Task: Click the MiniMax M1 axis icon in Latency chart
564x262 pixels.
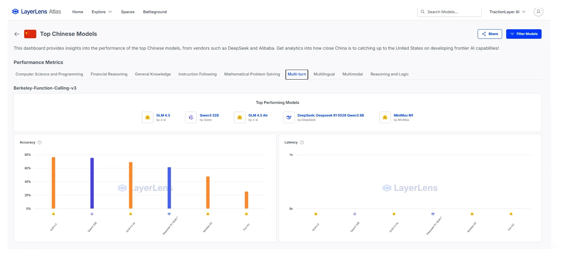Action: (472, 214)
